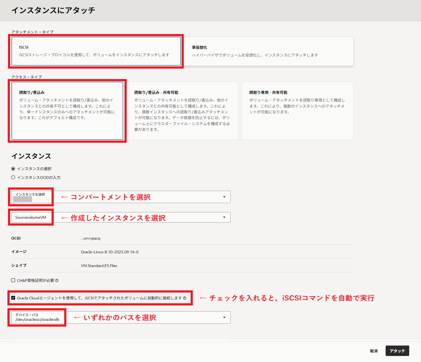Image resolution: width=421 pixels, height=362 pixels.
Task: Click the shape value VM.Standard.E5.Flex
Action: (x=99, y=266)
